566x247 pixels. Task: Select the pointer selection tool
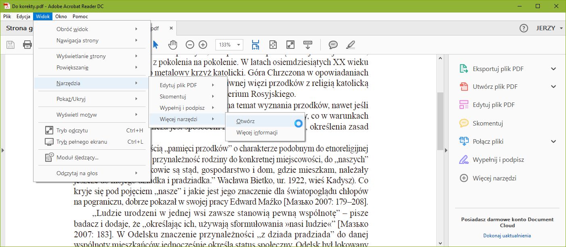click(x=155, y=44)
